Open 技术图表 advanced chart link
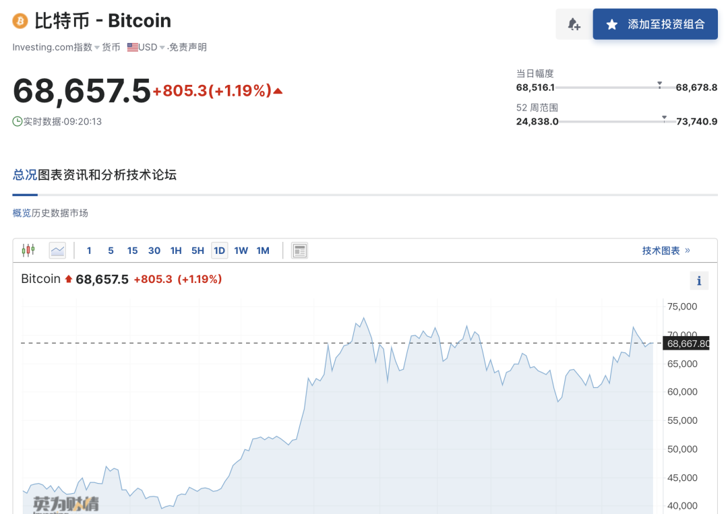Screen dimensions: 728x514 [x=666, y=251]
